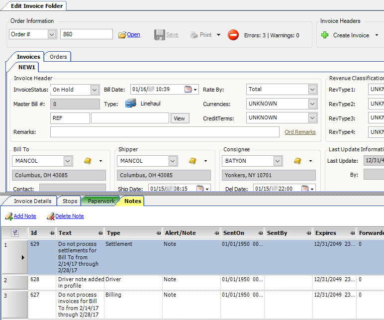384x320 pixels.
Task: Expand the Rate By Total dropdown
Action: coord(312,90)
